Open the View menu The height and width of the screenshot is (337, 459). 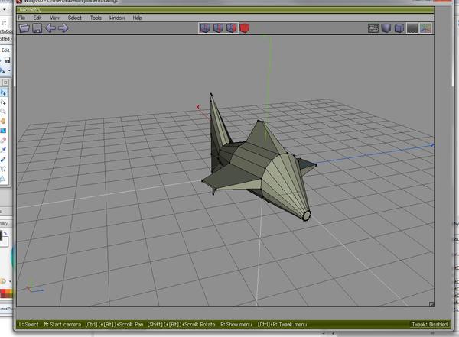(55, 18)
